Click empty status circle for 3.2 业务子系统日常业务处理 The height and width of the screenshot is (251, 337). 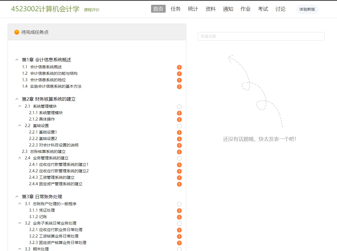pyautogui.click(x=179, y=223)
